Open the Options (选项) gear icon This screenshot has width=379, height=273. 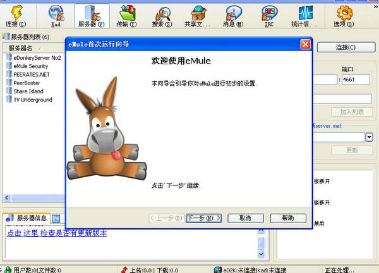pyautogui.click(x=344, y=13)
